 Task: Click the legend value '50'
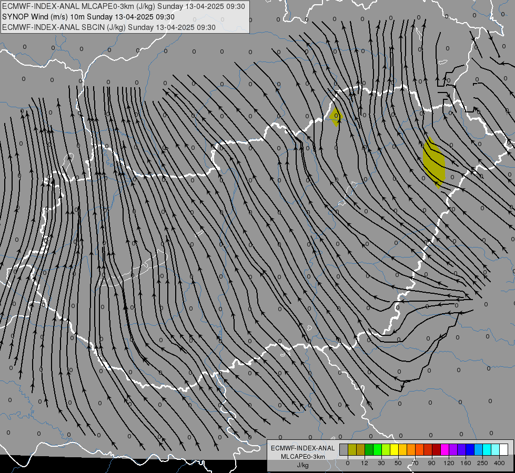point(398,463)
